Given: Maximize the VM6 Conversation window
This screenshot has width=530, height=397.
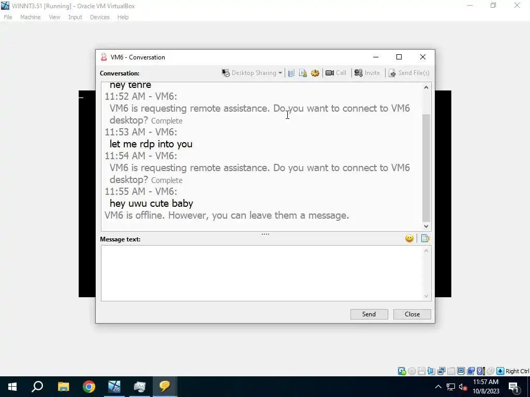Looking at the screenshot, I should [399, 57].
